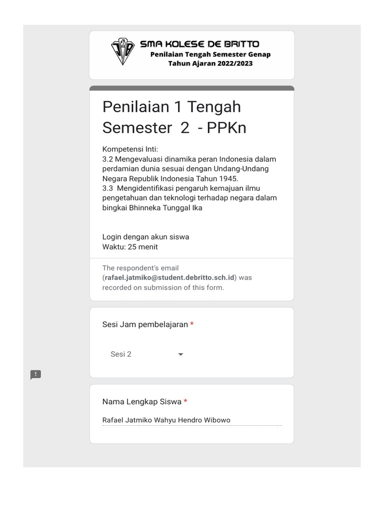This screenshot has height=513, width=384.
Task: Click the red asterisk beside Nama Lengkap Siswa
Action: tap(186, 402)
